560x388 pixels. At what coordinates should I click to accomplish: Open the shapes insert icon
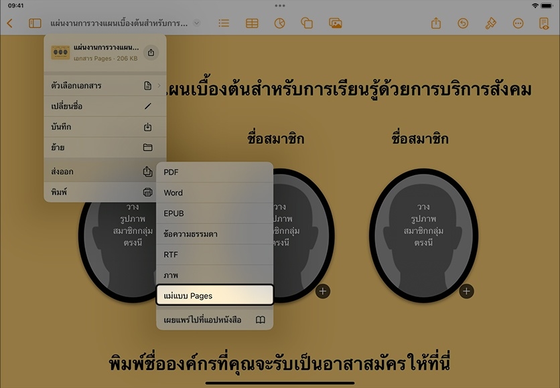307,23
